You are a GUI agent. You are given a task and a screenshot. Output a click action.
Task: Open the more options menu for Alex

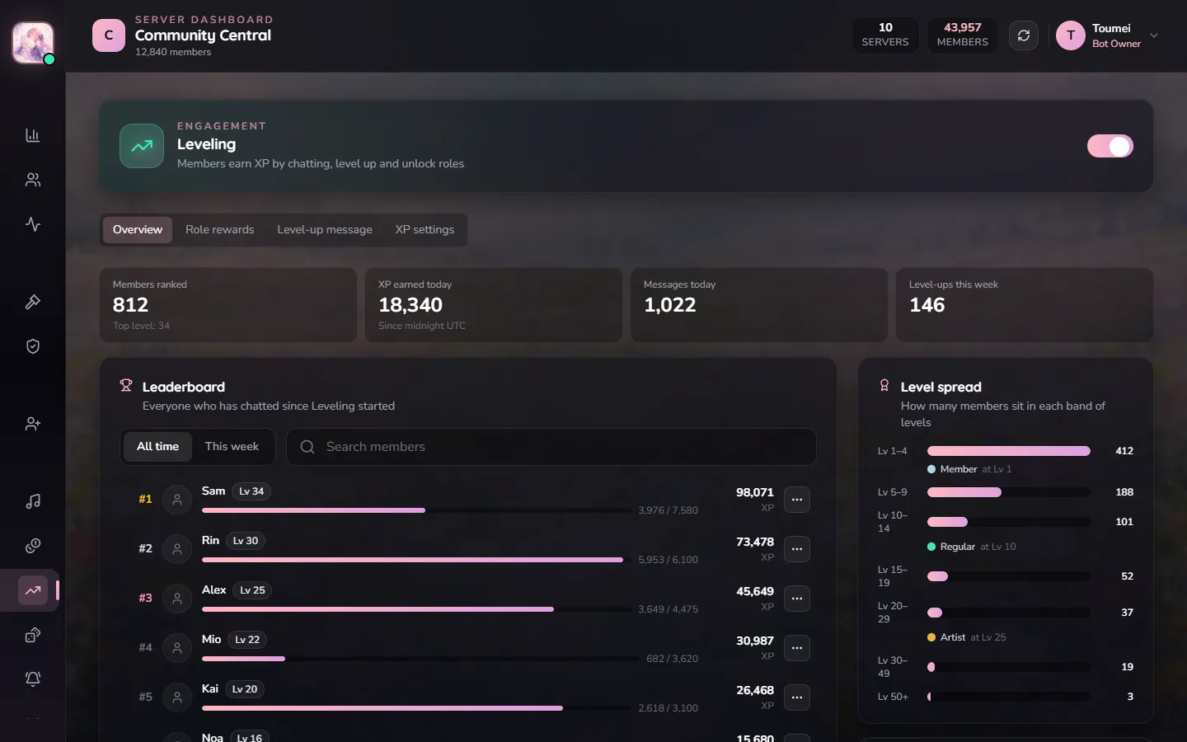[x=797, y=599]
